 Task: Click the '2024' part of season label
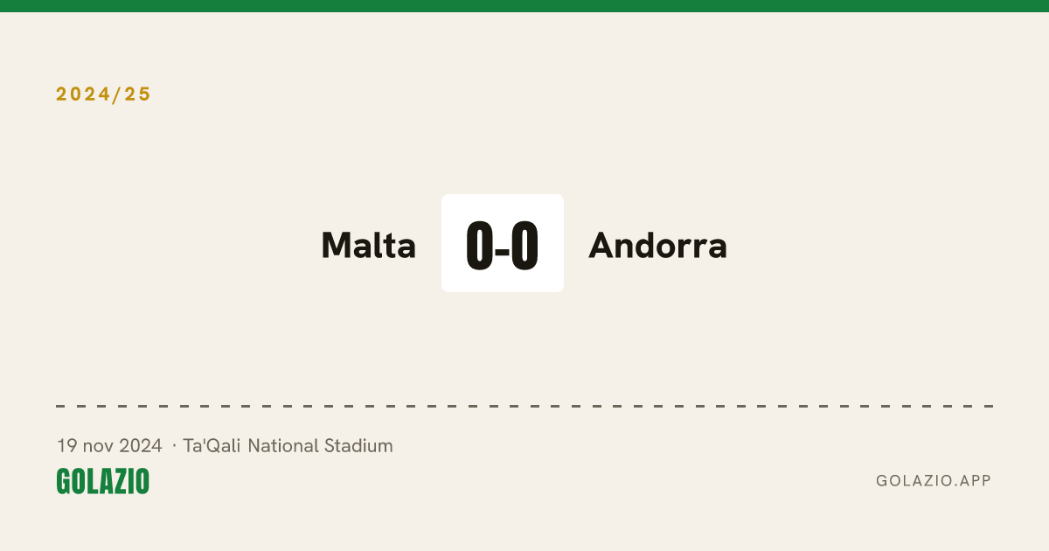pyautogui.click(x=84, y=94)
